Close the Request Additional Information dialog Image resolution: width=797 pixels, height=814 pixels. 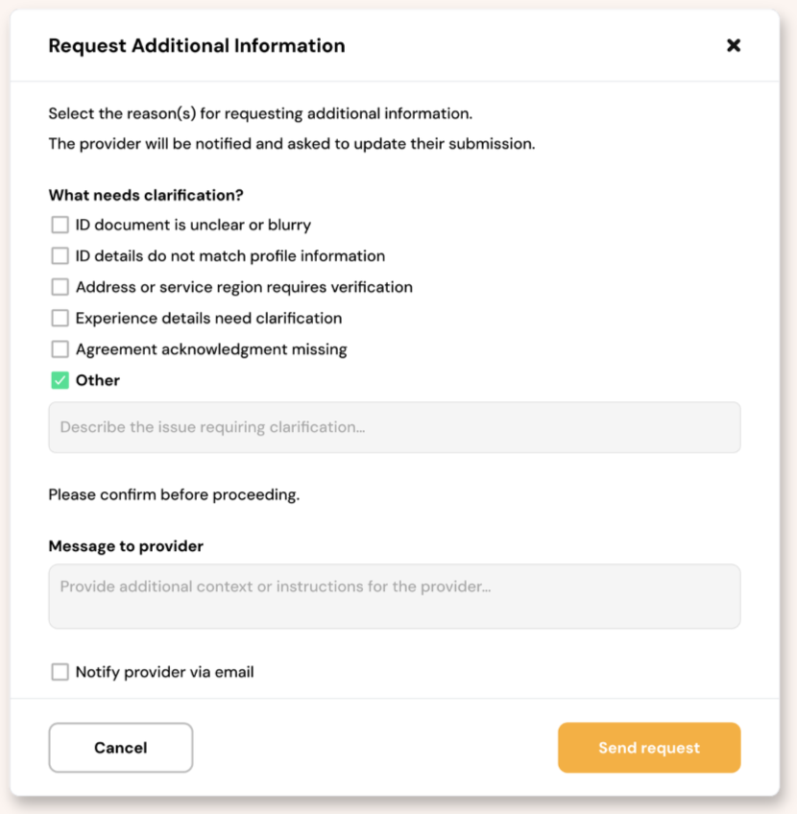point(734,45)
